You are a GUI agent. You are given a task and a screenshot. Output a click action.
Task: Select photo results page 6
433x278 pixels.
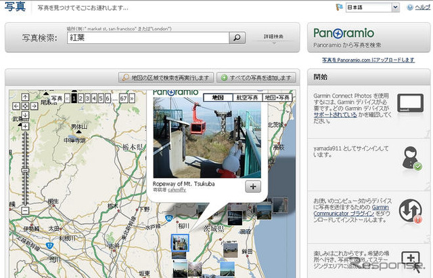pos(108,98)
